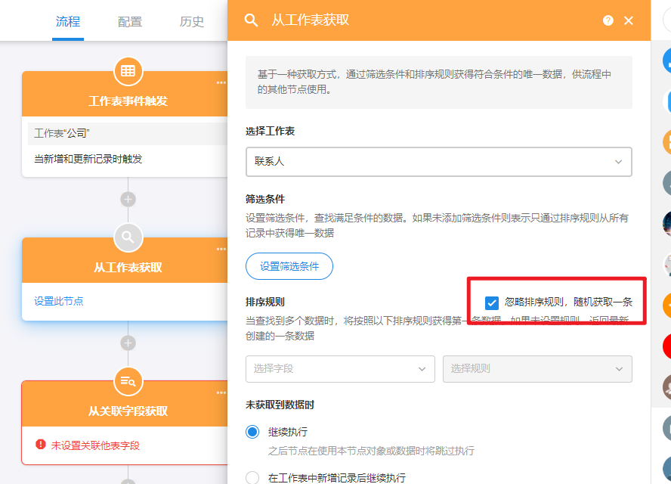This screenshot has height=484, width=671.
Task: Open the more options on 从工作表获取 node
Action: click(x=221, y=249)
